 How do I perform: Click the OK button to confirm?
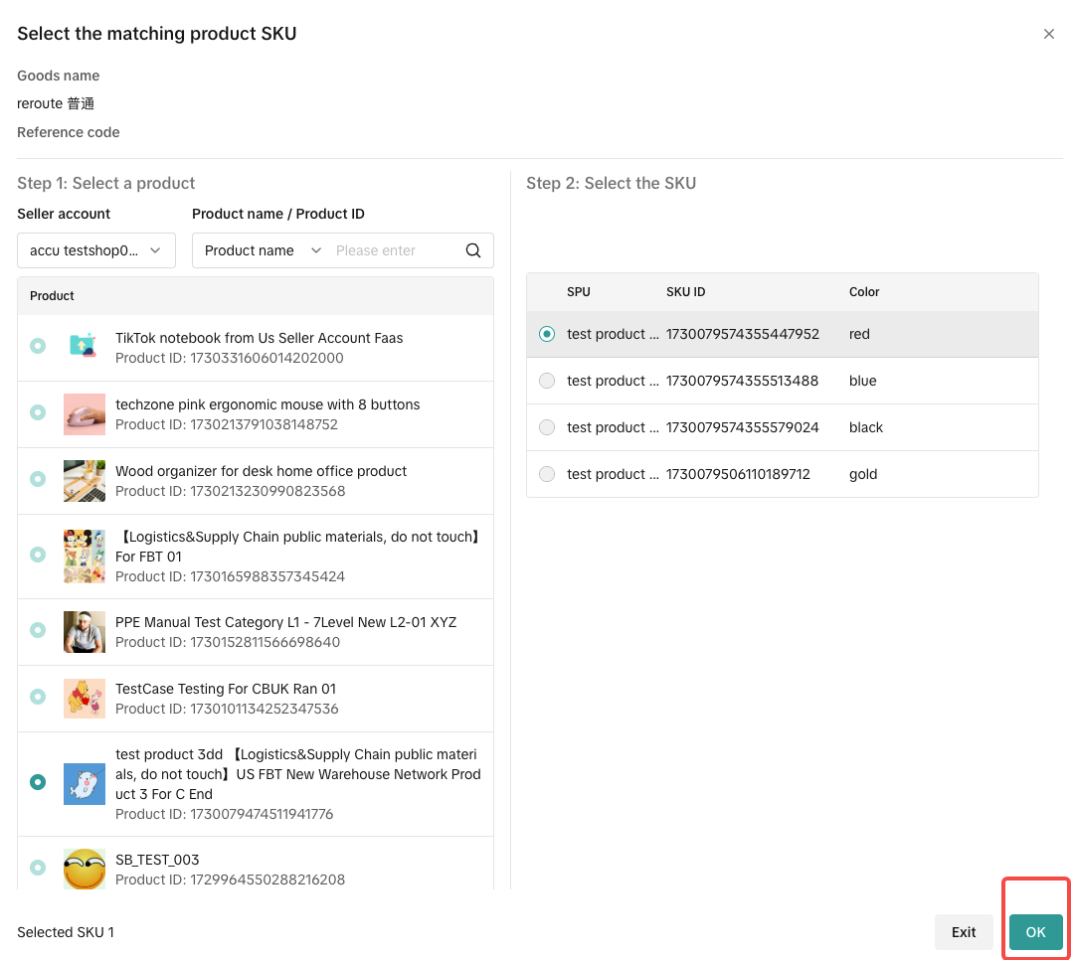(1035, 932)
